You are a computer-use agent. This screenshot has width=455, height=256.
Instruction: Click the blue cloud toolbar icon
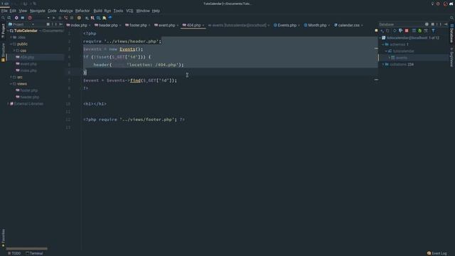(110, 18)
